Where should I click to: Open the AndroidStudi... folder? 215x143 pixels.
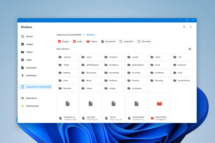(x=136, y=65)
